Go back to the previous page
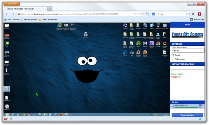The image size is (209, 125). [7, 14]
